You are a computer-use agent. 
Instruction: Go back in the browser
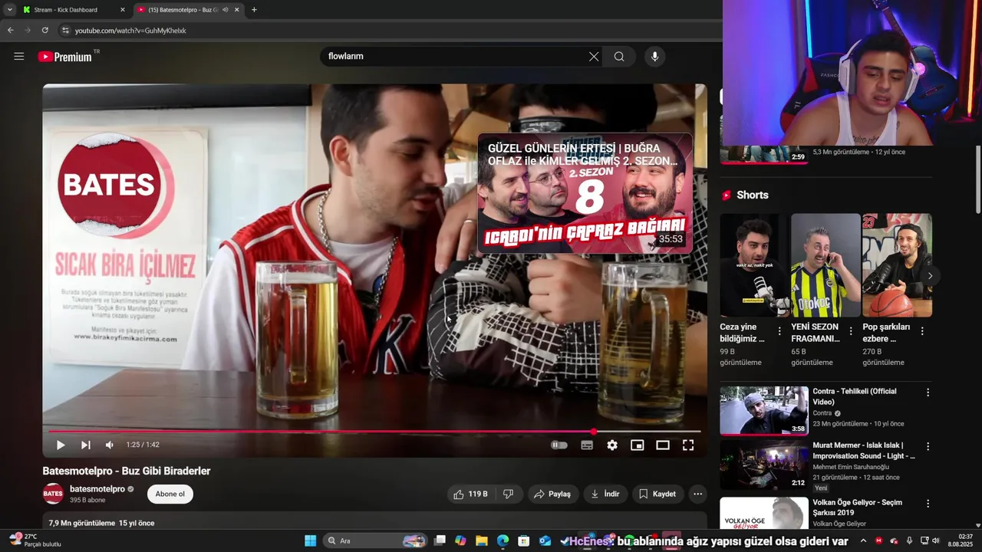(11, 30)
